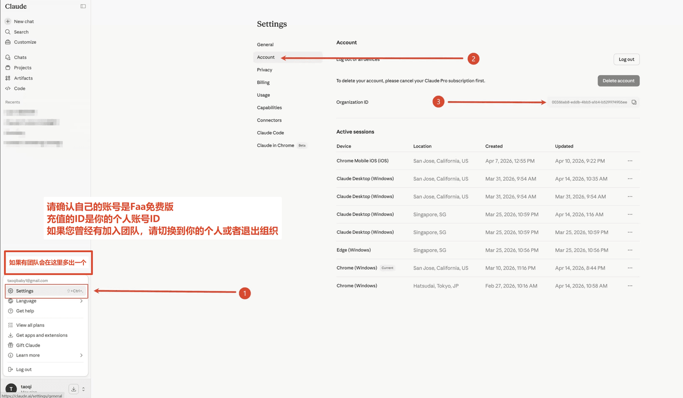Viewport: 683px width, 398px height.
Task: Go to Chats in the sidebar
Action: click(16, 57)
